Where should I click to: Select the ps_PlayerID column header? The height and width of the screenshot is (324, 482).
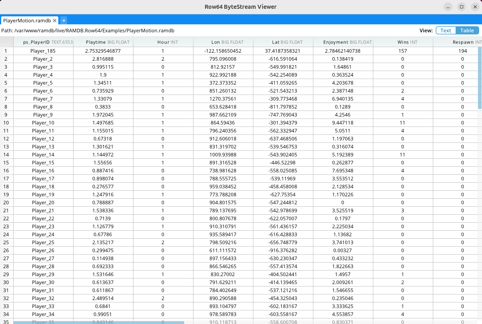pos(43,42)
